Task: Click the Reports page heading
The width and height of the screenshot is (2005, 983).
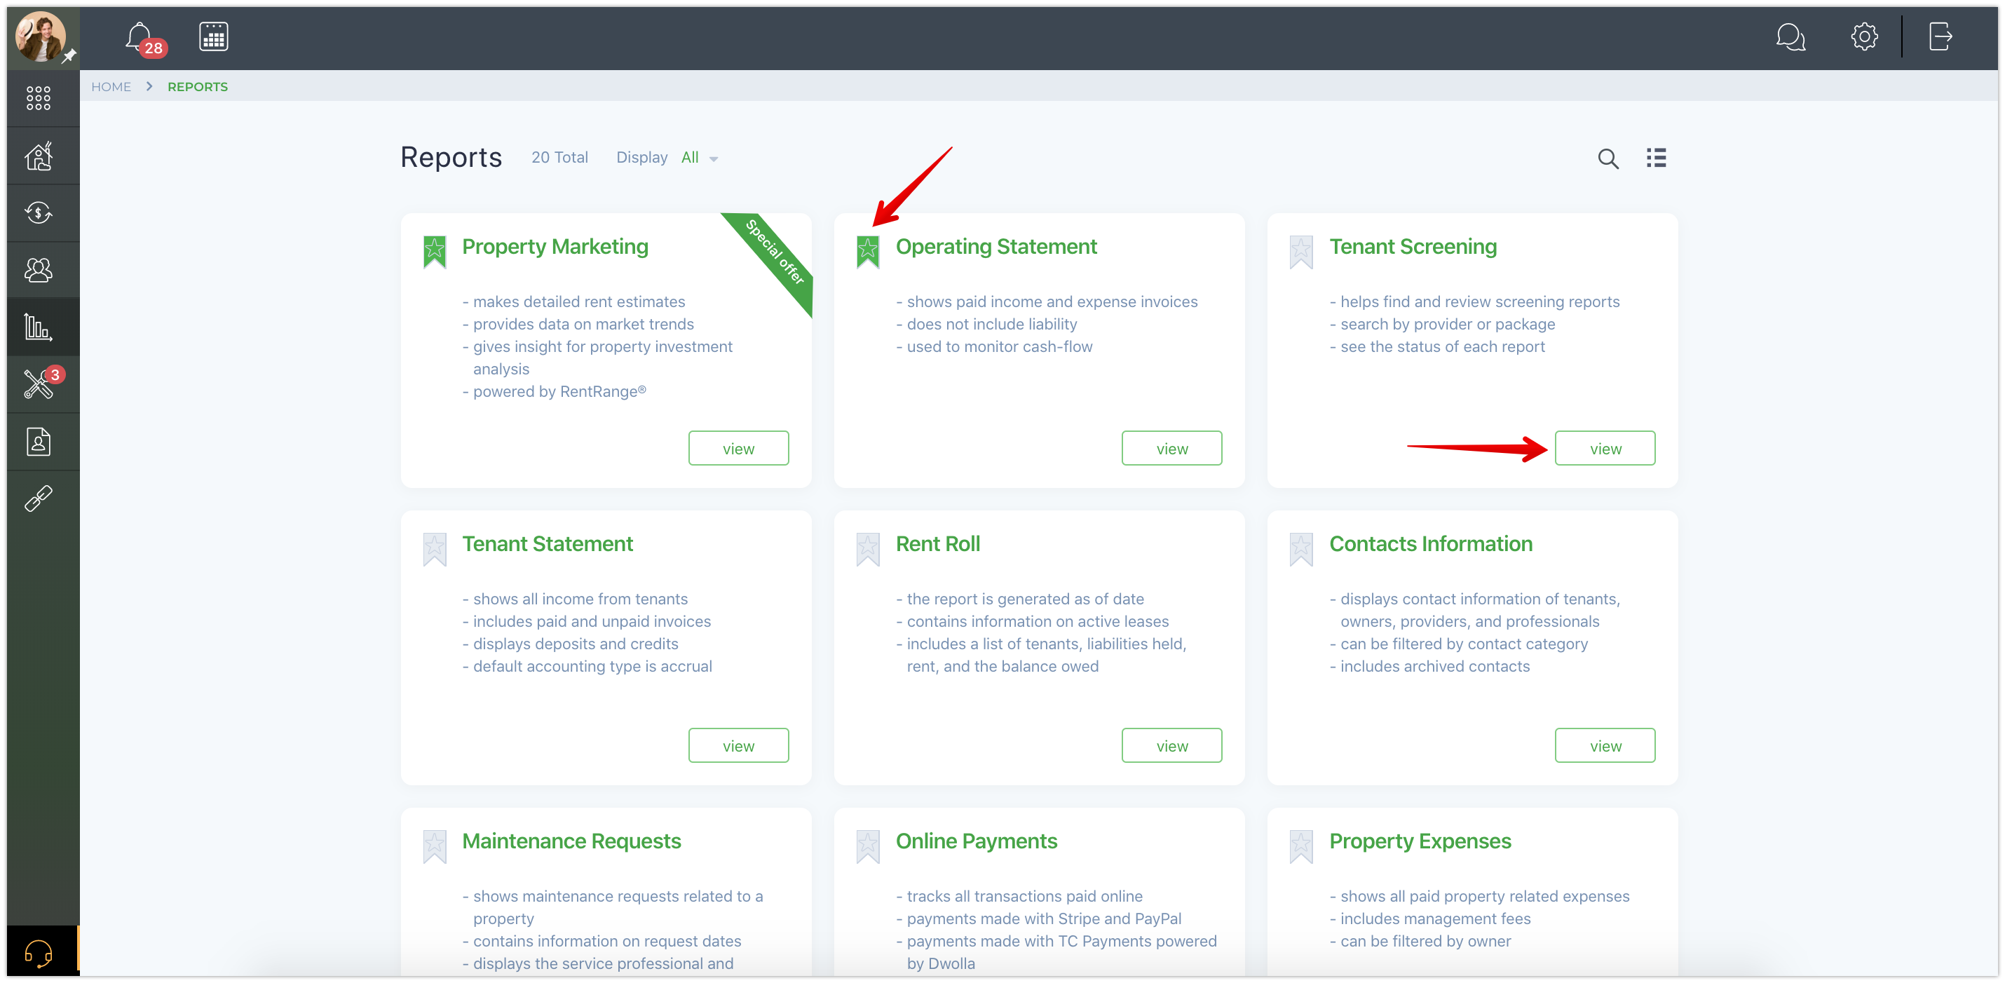Action: (451, 158)
